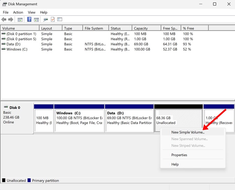Sort by the File System column header
This screenshot has height=190, width=235.
point(96,28)
